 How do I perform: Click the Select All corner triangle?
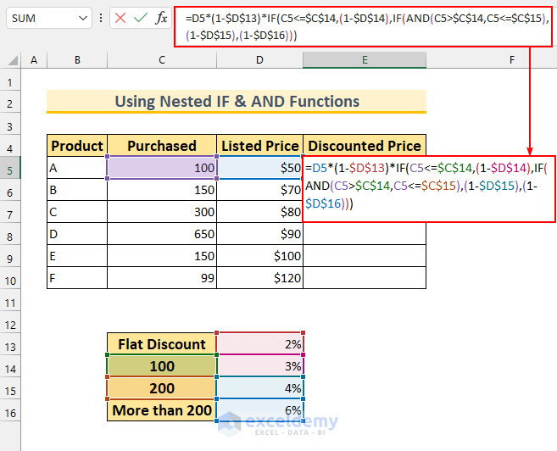coord(11,60)
